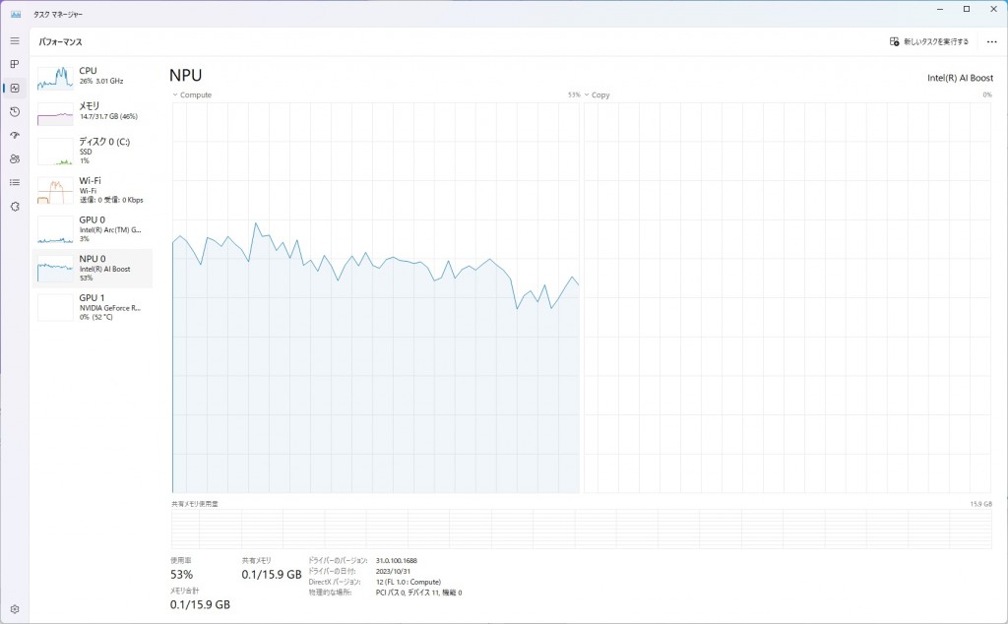The height and width of the screenshot is (624, 1008).
Task: Show the ディスク 0 (C:) performance graph
Action: tap(93, 150)
